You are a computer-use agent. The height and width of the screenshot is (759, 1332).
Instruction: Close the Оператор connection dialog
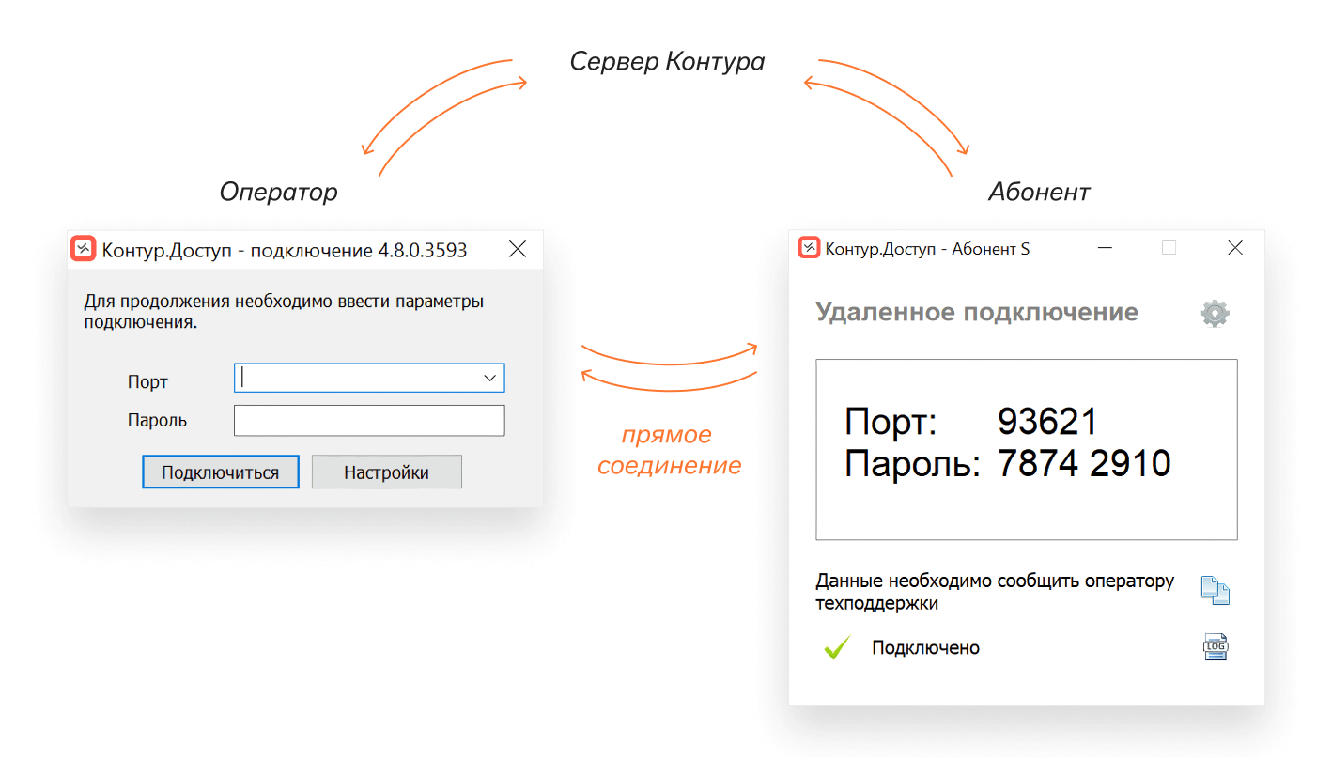[x=518, y=249]
